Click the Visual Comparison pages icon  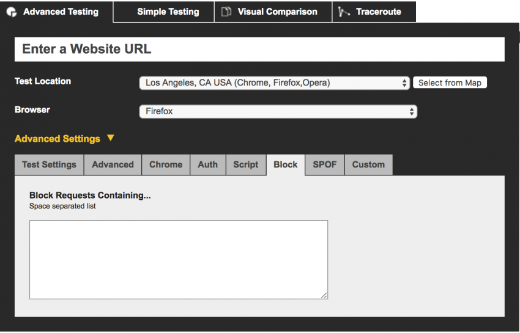226,12
